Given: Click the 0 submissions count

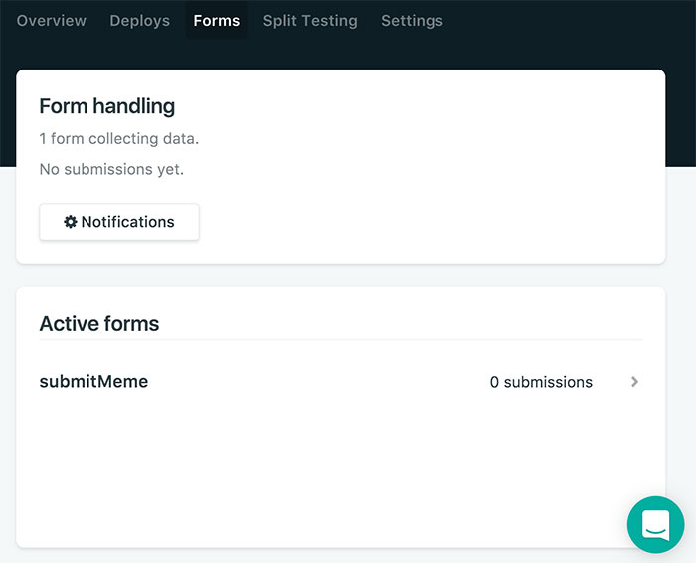Looking at the screenshot, I should pyautogui.click(x=541, y=382).
